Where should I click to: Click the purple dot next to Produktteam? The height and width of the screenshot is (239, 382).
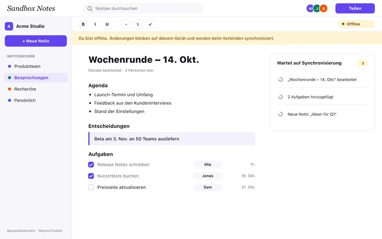[10, 66]
